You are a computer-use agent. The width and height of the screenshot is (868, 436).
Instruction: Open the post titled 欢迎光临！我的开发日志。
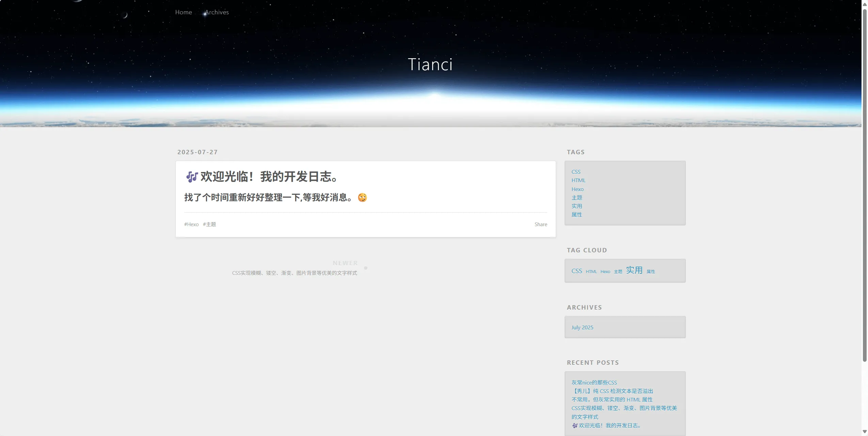point(269,176)
